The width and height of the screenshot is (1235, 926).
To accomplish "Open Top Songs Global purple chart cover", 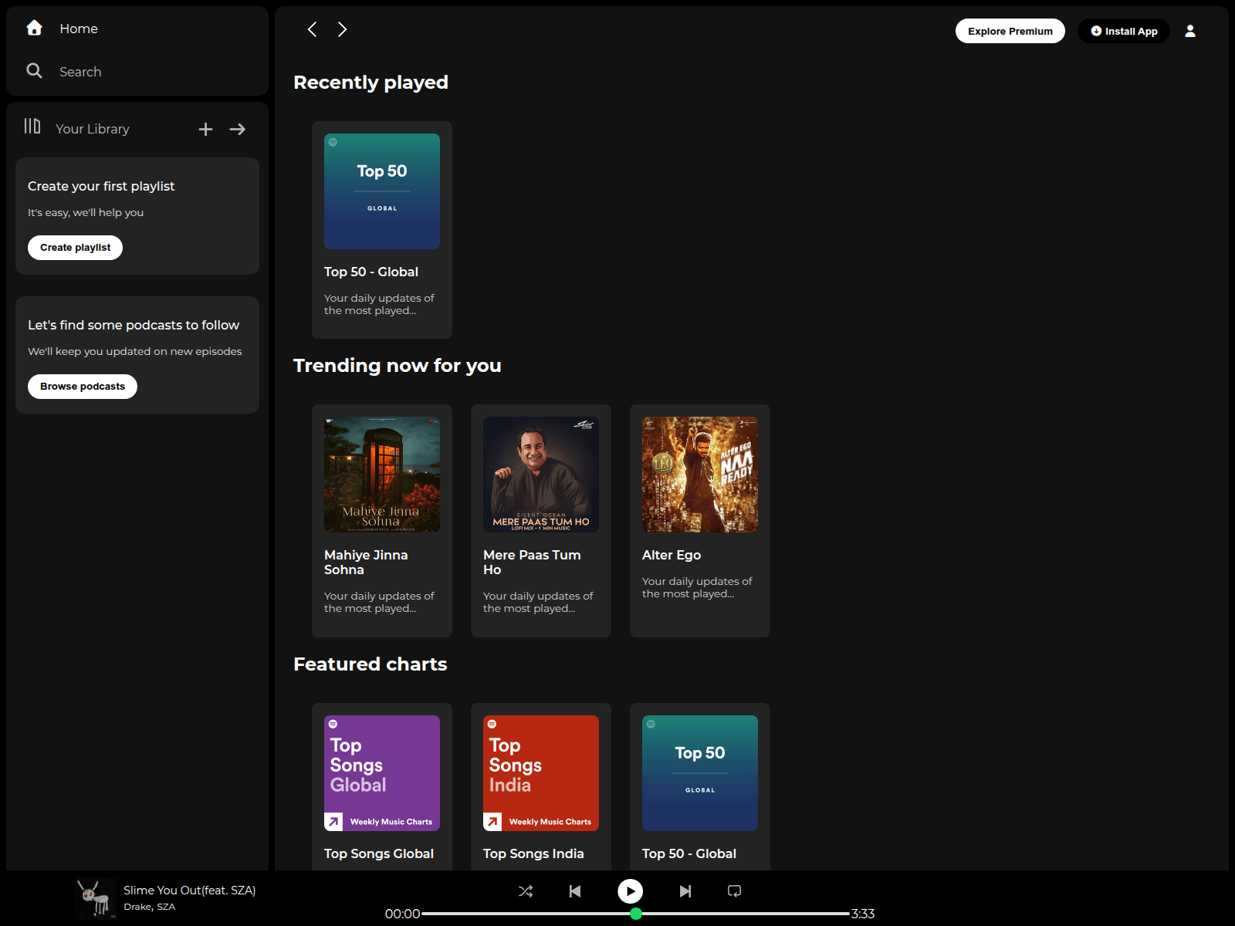I will [x=382, y=773].
